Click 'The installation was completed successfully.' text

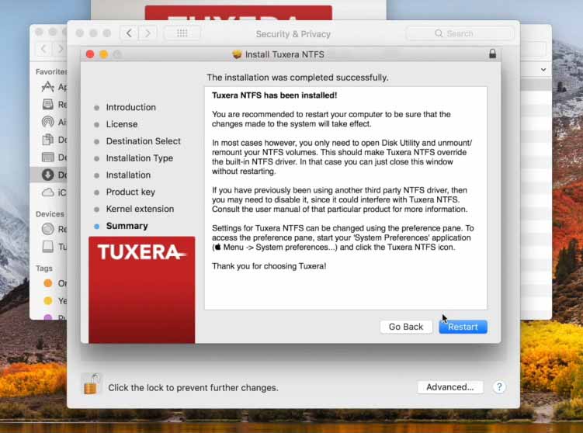pyautogui.click(x=297, y=78)
